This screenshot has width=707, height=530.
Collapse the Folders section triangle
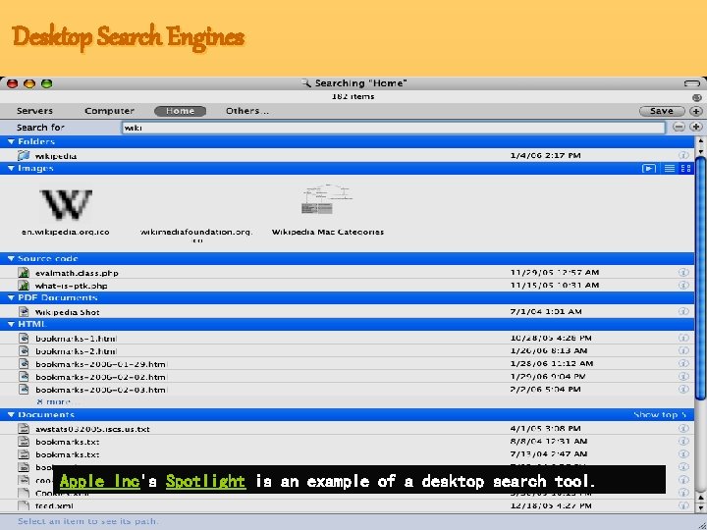pyautogui.click(x=11, y=142)
